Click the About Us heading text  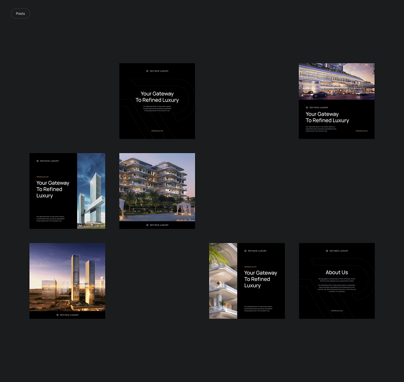coord(337,272)
